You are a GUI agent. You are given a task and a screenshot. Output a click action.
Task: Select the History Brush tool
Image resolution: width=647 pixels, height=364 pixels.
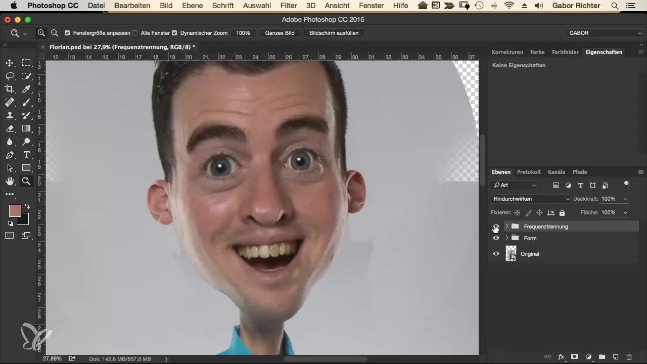[26, 116]
